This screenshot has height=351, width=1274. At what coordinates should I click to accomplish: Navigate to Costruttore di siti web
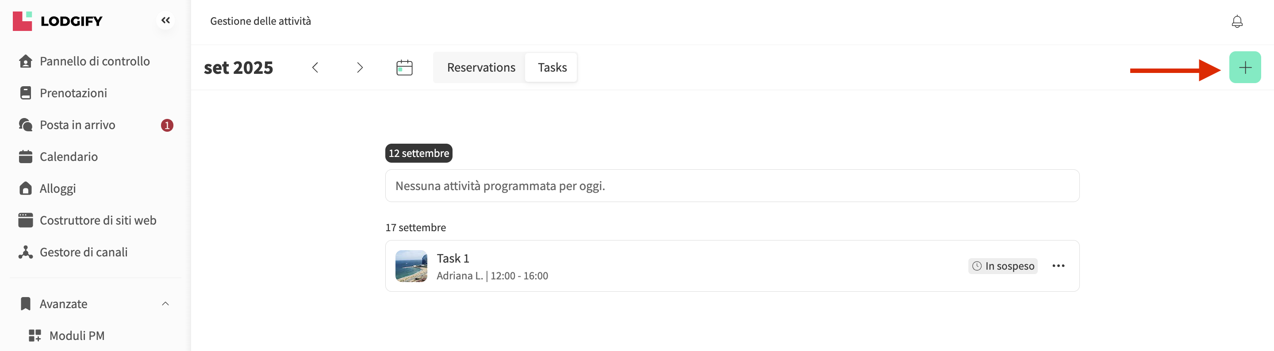[x=97, y=221]
